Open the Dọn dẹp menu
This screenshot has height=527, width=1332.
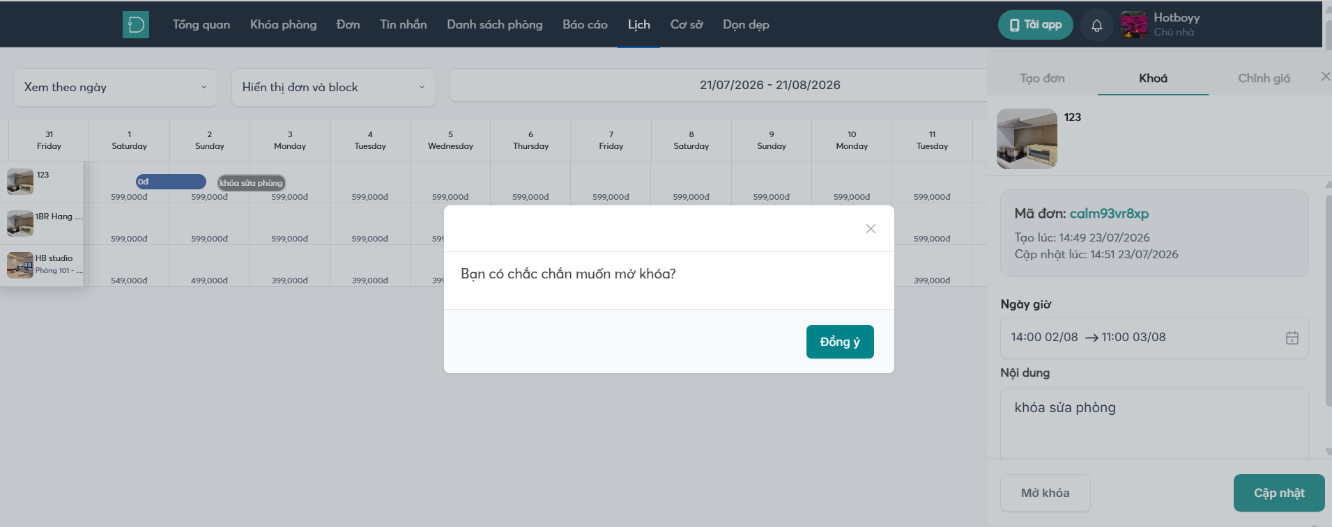(x=746, y=24)
